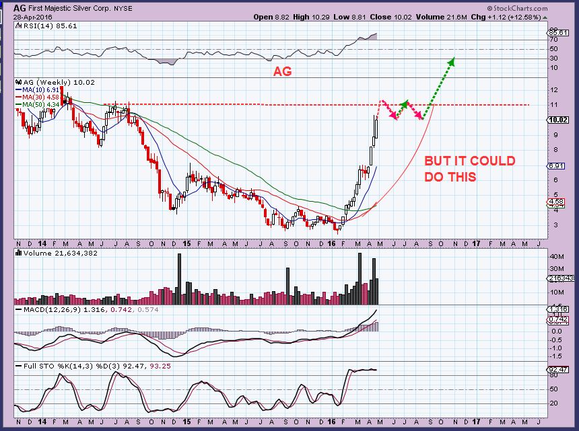The height and width of the screenshot is (431, 579).
Task: Click the 'High 10.29' value
Action: click(311, 17)
